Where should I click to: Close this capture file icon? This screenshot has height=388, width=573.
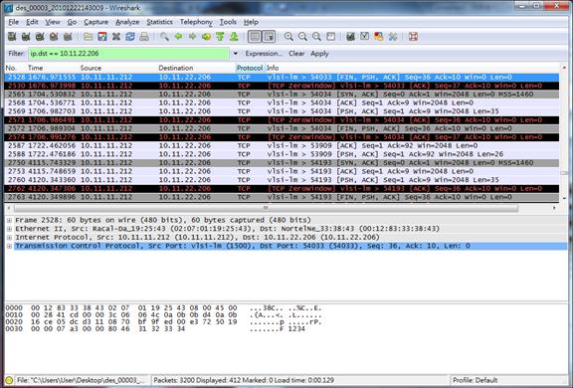coord(116,37)
